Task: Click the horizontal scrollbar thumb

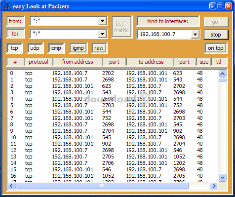Action: [102, 186]
